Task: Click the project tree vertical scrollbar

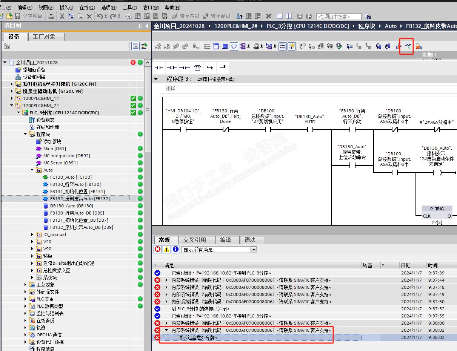Action: pos(148,109)
